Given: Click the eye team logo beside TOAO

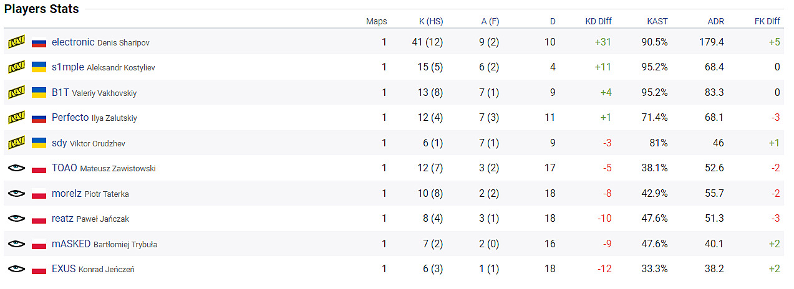Looking at the screenshot, I should click(16, 168).
